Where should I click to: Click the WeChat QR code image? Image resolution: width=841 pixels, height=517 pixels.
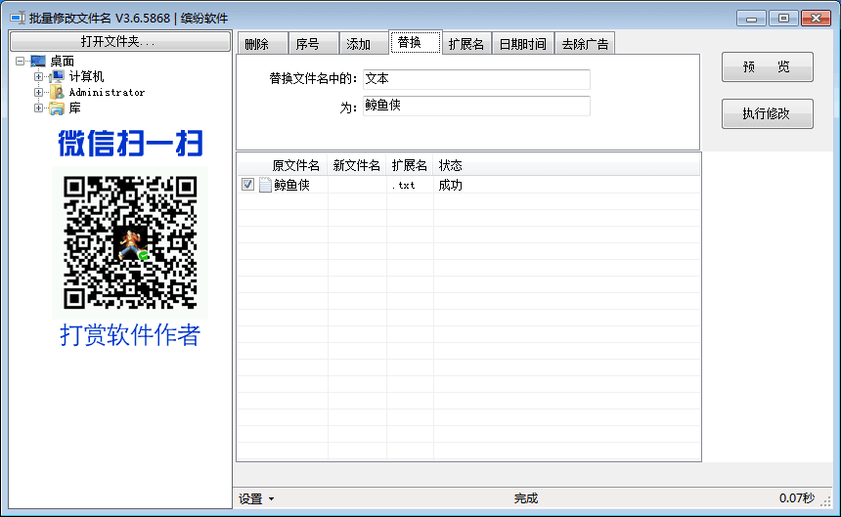point(130,242)
